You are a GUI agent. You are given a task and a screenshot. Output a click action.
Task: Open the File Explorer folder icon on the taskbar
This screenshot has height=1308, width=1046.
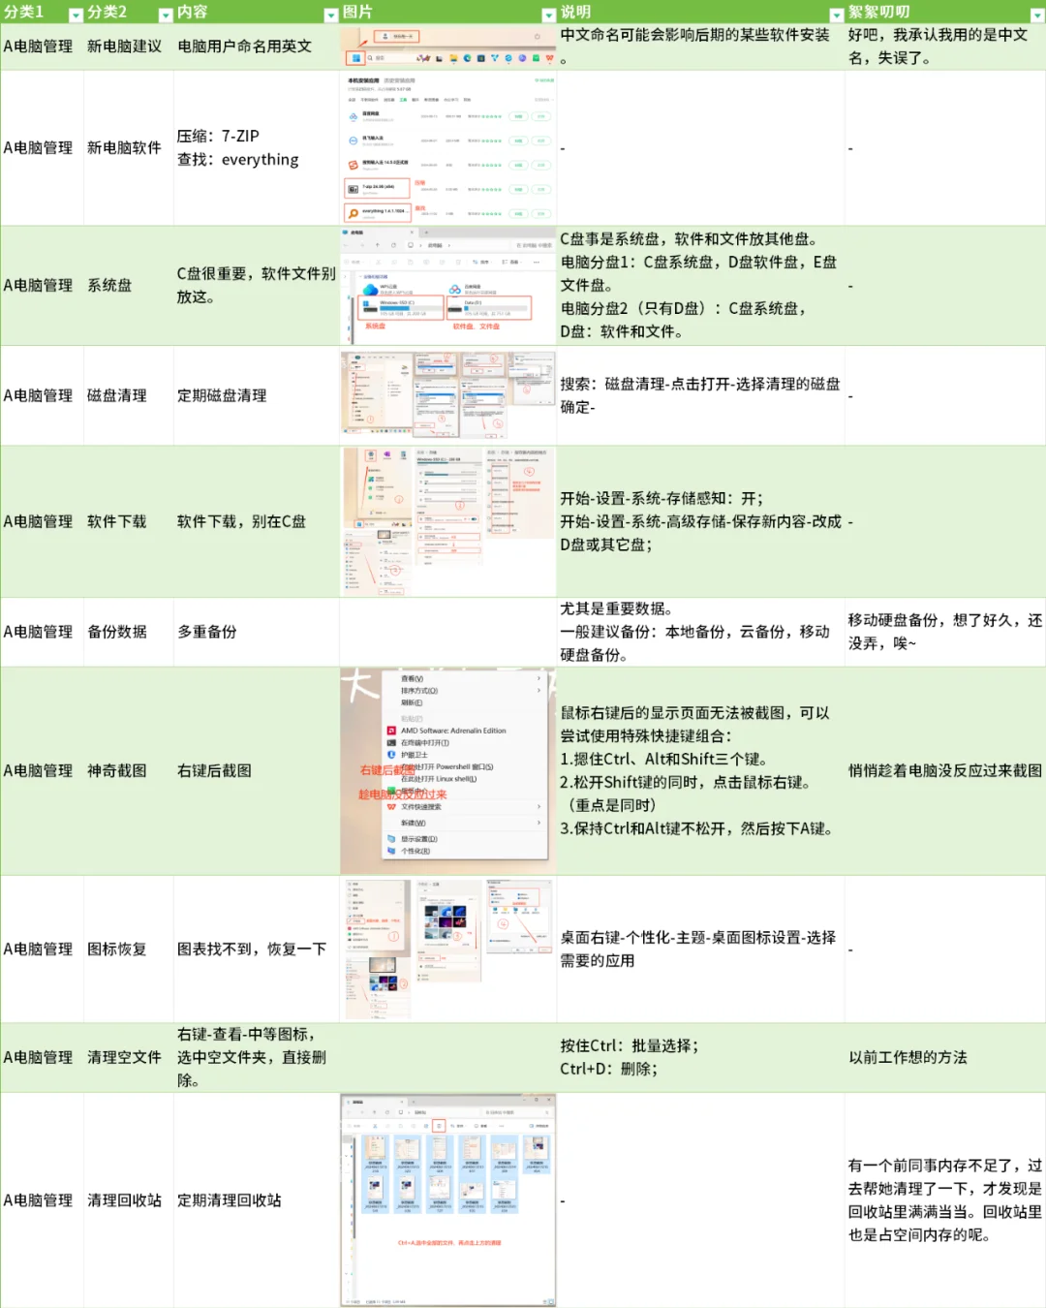[x=453, y=59]
